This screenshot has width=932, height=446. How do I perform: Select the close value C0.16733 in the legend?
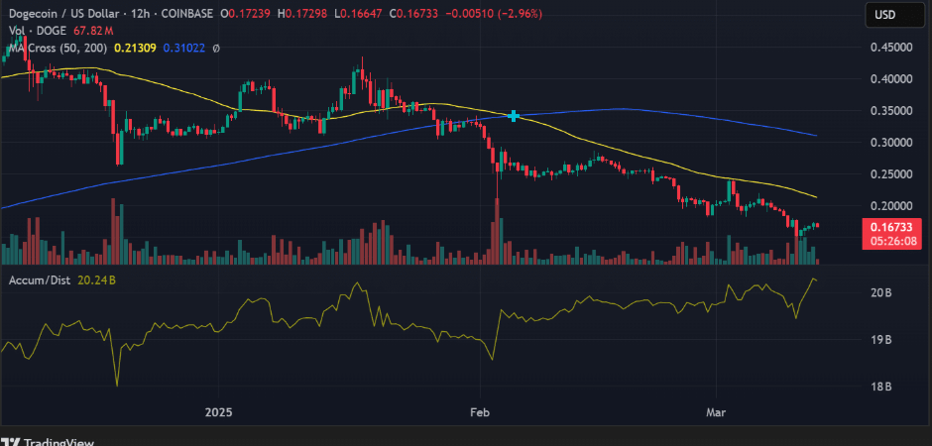coord(412,14)
